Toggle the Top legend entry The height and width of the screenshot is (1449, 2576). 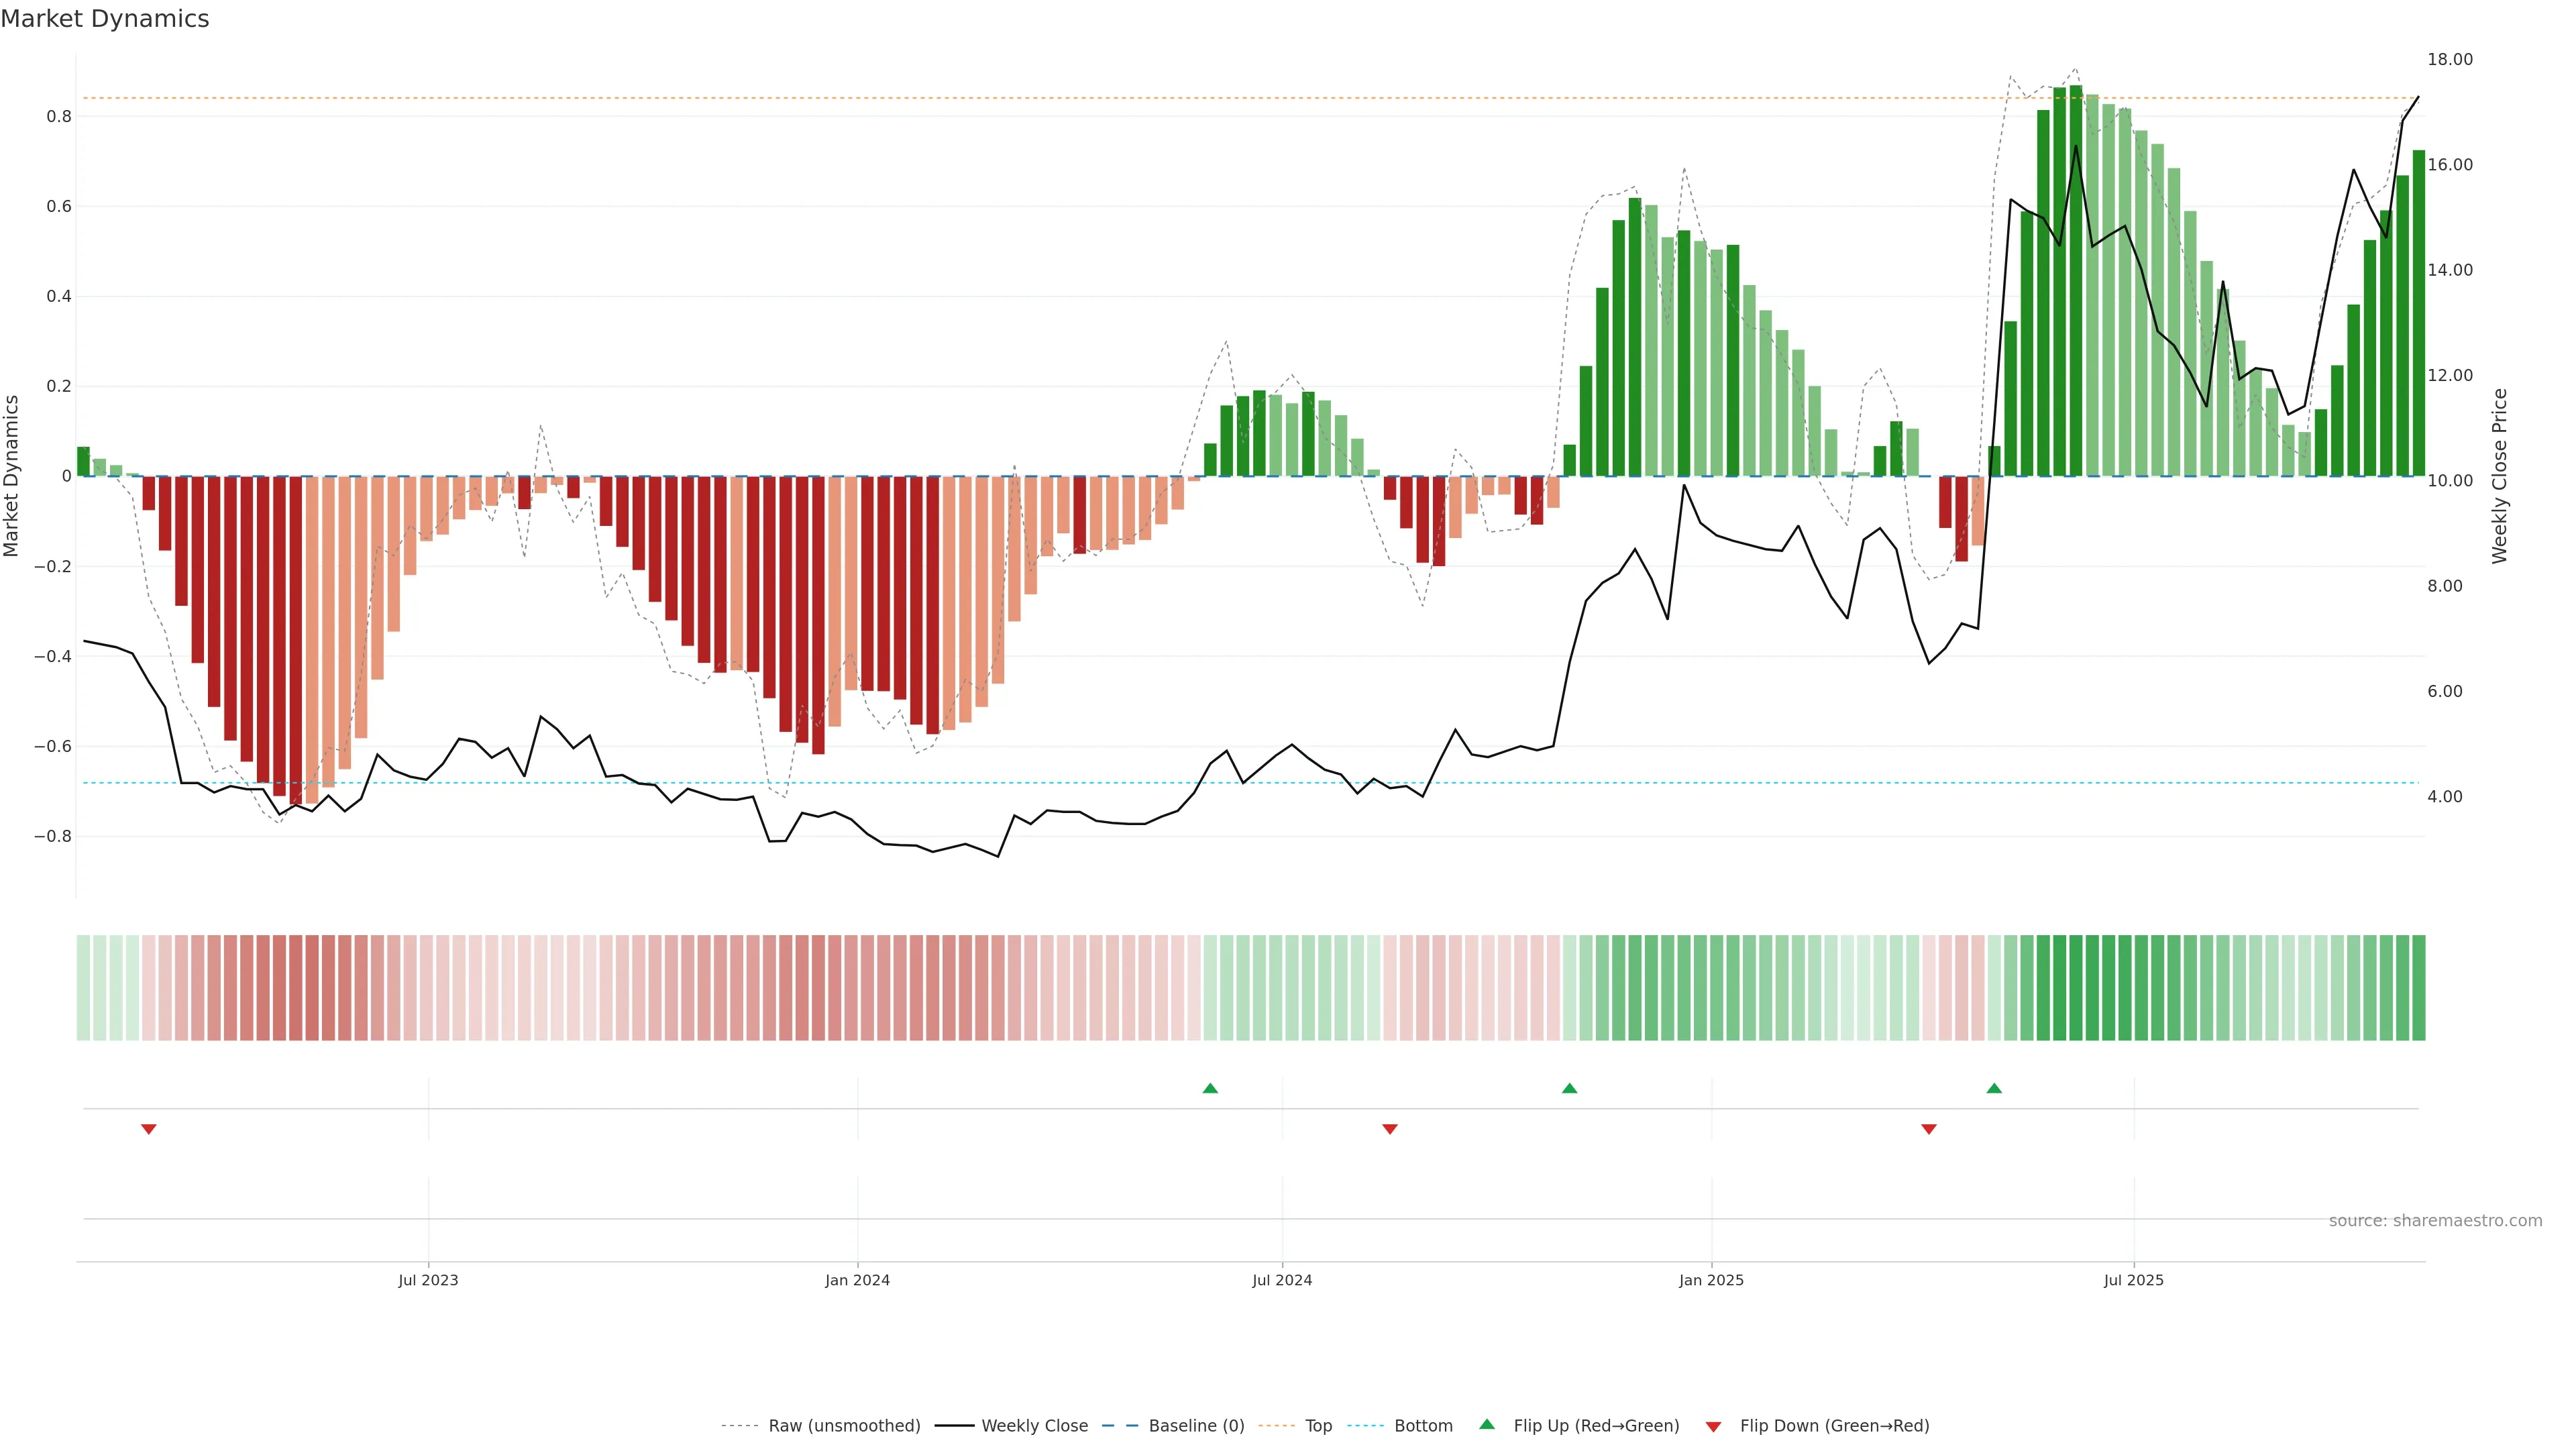point(1318,1426)
